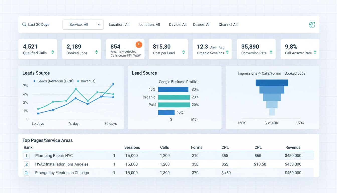Sort table by Revenue column header
The image size is (337, 193).
293,148
